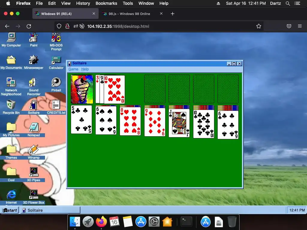The height and width of the screenshot is (230, 307).
Task: Open the Bookmarks menu in the menu bar
Action: (x=106, y=3)
